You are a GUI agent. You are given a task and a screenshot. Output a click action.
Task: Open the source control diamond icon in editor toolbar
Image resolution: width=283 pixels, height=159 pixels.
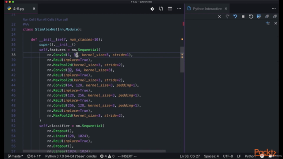pos(152,9)
